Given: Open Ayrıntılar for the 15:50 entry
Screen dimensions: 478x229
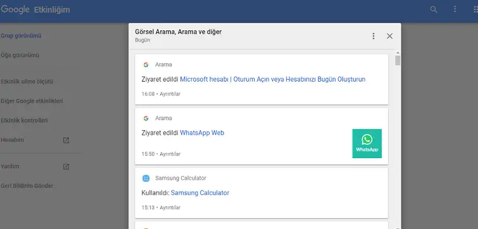Looking at the screenshot, I should 170,154.
